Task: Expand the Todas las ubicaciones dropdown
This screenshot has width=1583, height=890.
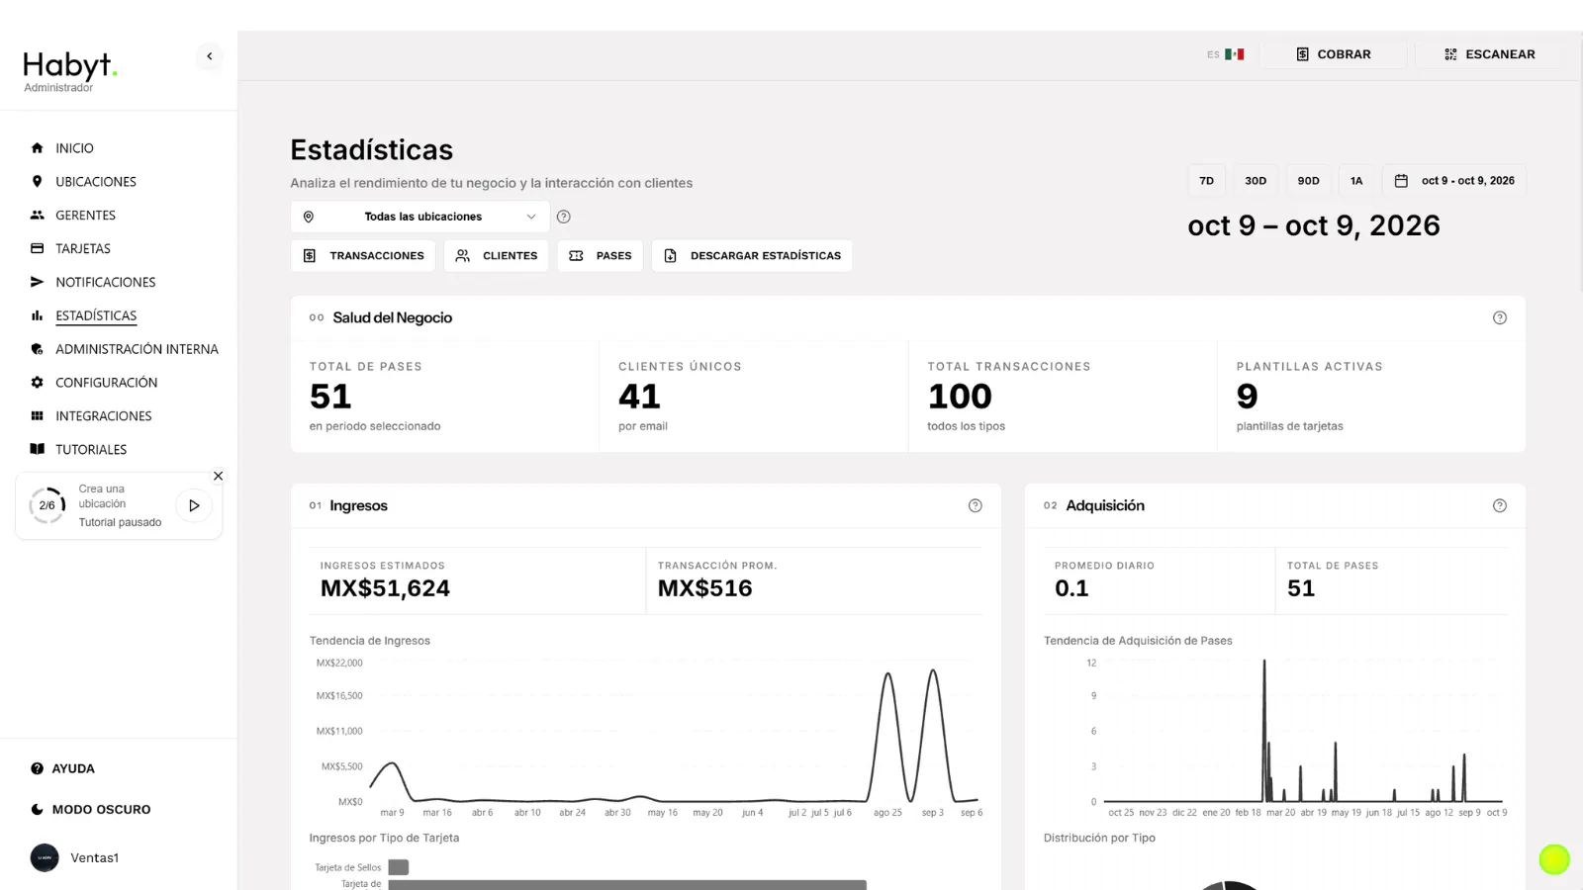Action: click(x=420, y=217)
